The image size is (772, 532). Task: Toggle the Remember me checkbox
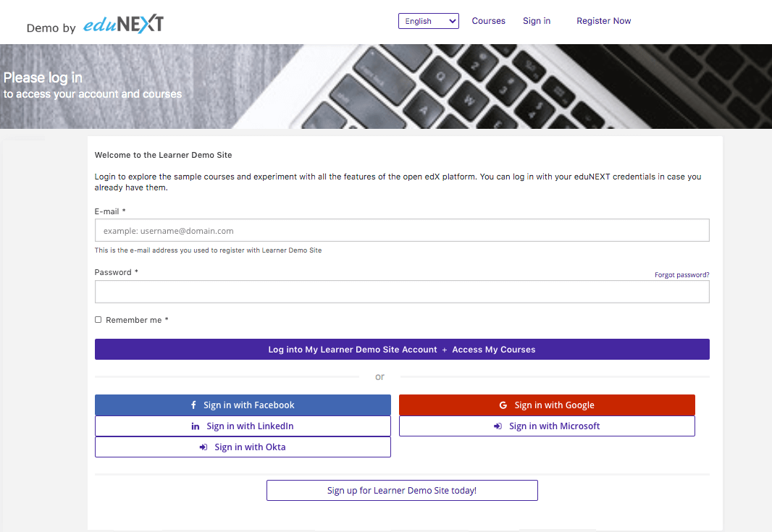point(98,320)
